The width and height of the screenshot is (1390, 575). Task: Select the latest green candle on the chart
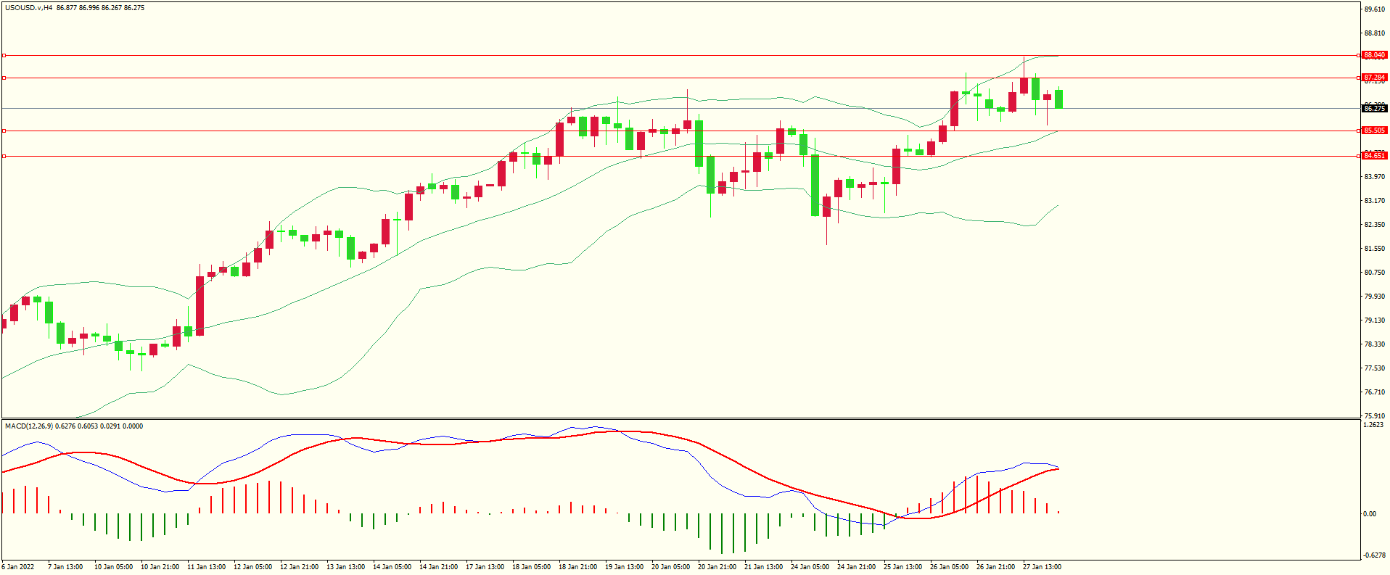1059,99
